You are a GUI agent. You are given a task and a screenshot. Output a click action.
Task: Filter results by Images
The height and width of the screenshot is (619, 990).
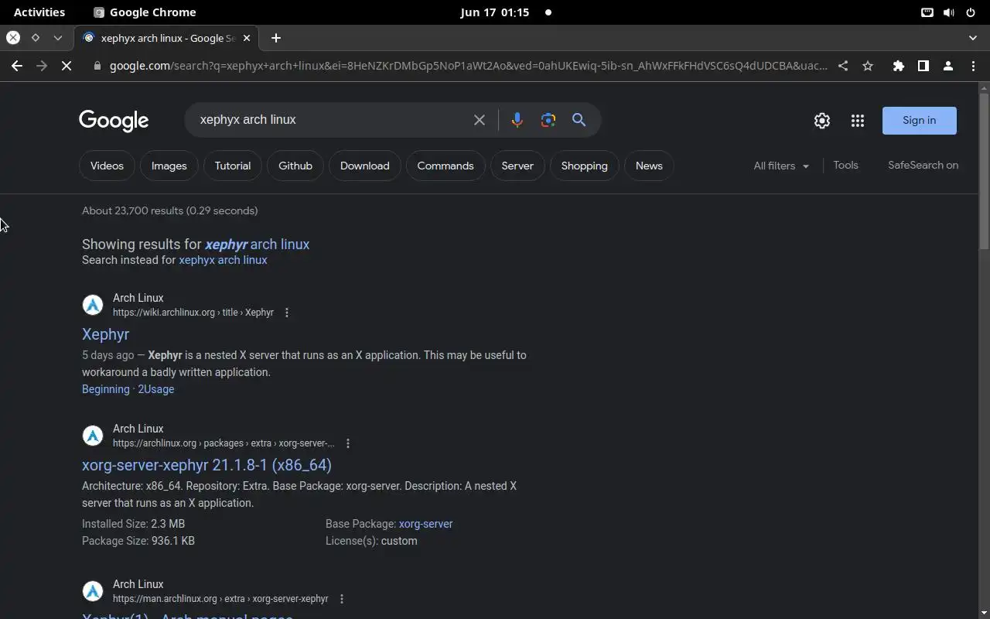coord(169,166)
